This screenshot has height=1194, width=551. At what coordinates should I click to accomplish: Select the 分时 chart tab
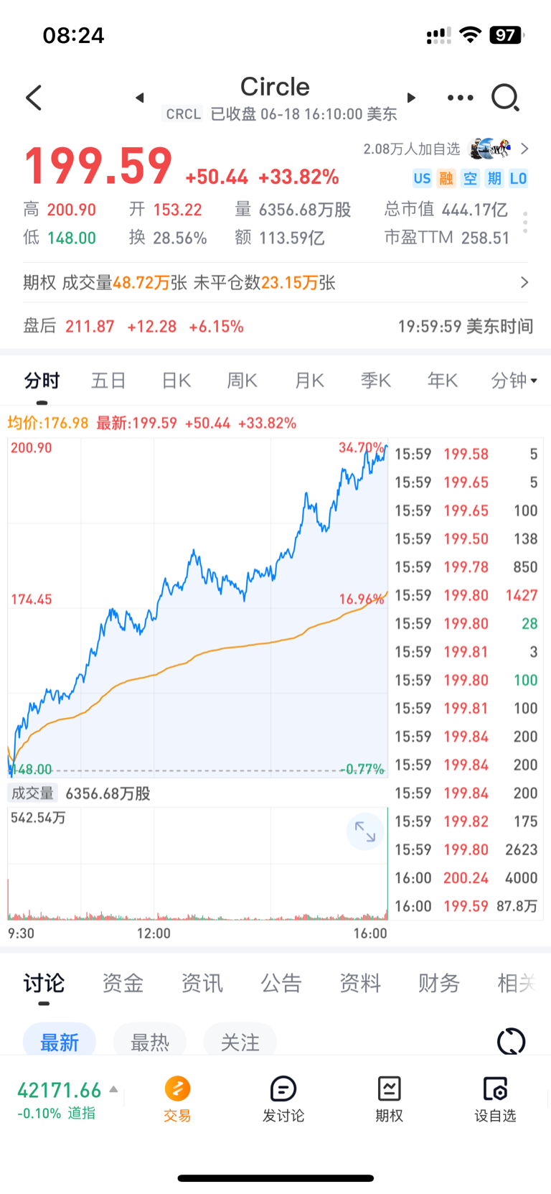42,381
